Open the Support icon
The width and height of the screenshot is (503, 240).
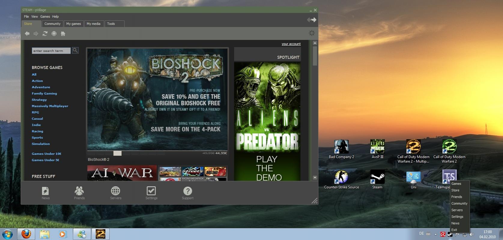click(x=188, y=193)
